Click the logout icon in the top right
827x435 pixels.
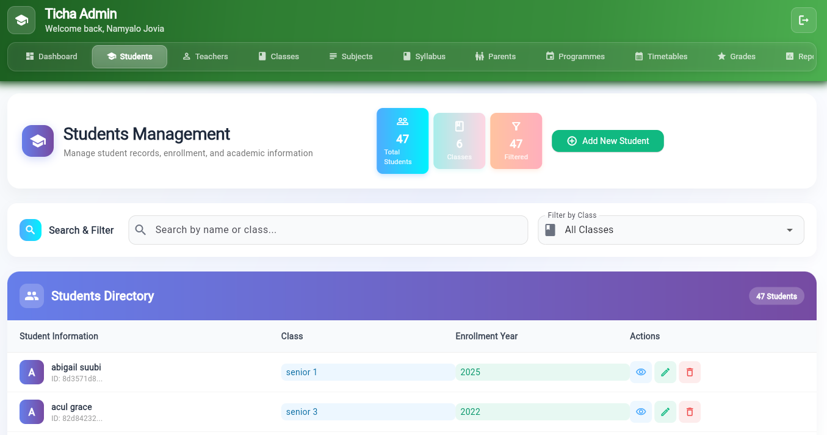(x=803, y=20)
